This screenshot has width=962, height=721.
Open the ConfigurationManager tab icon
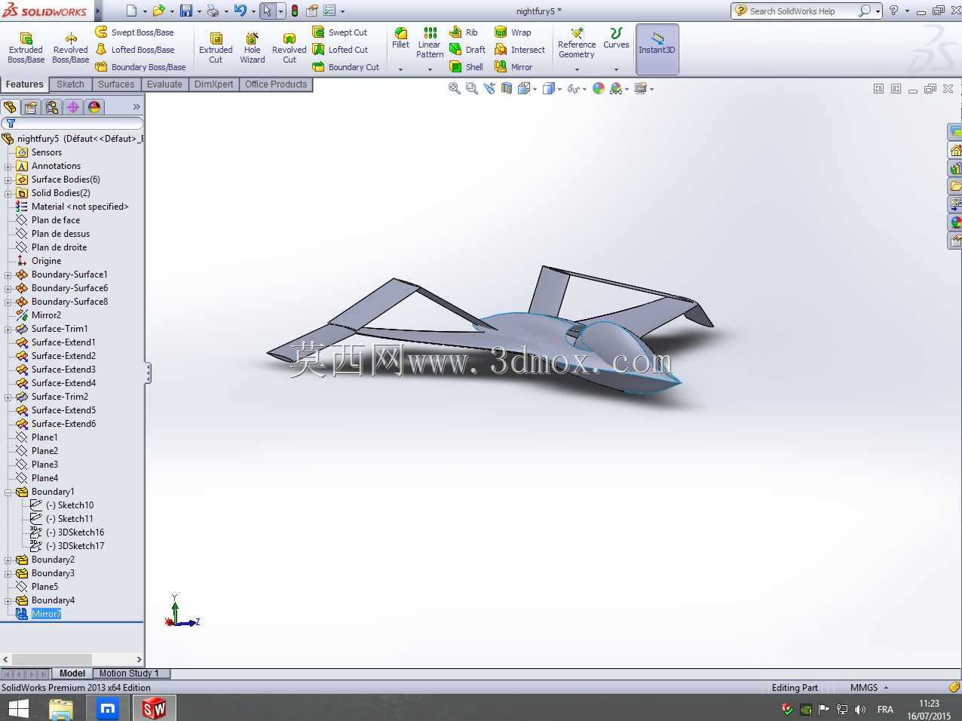52,107
